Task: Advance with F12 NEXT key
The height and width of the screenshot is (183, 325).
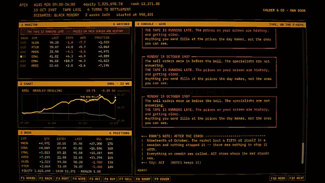Action: 297,178
